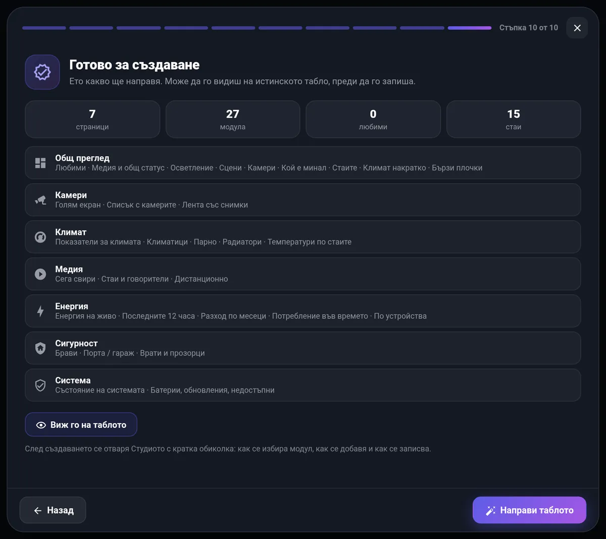The width and height of the screenshot is (606, 539).
Task: Select the 7 страници summary card
Action: (92, 119)
